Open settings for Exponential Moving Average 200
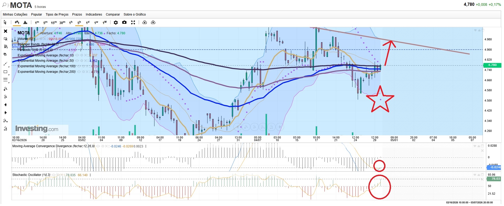Viewport: 504px width, 206px height. tap(83, 72)
